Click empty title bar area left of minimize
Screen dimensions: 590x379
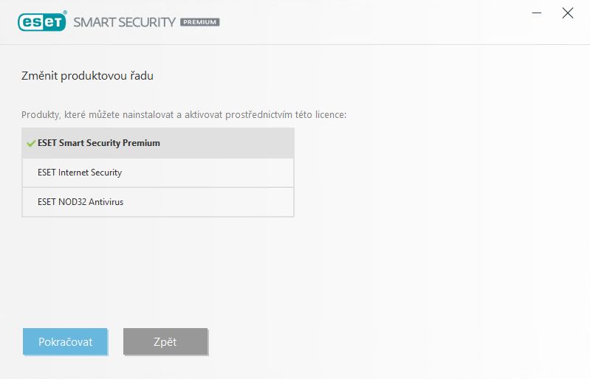click(x=377, y=22)
